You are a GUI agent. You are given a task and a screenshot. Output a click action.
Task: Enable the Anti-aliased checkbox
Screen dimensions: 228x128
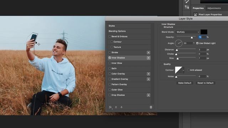(x=188, y=70)
